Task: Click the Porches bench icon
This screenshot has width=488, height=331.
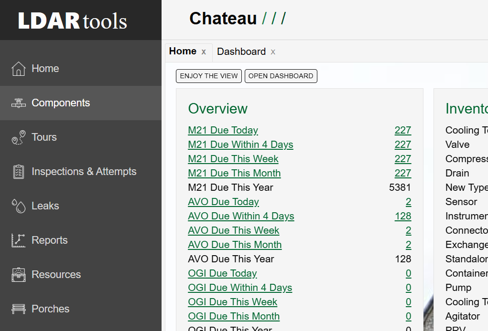Action: [x=18, y=309]
